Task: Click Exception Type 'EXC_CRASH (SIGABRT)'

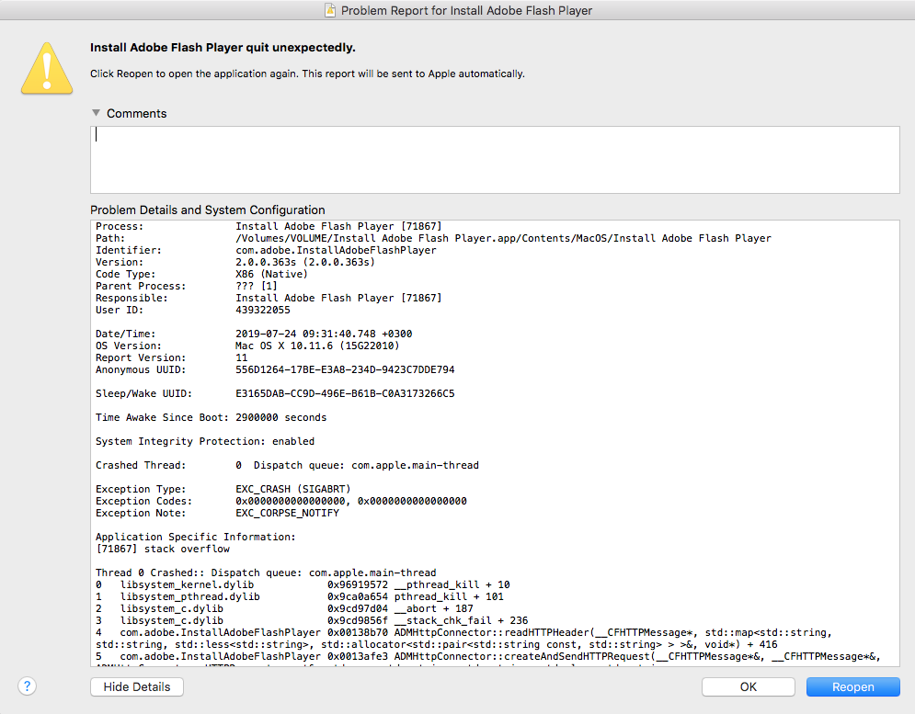Action: click(293, 490)
